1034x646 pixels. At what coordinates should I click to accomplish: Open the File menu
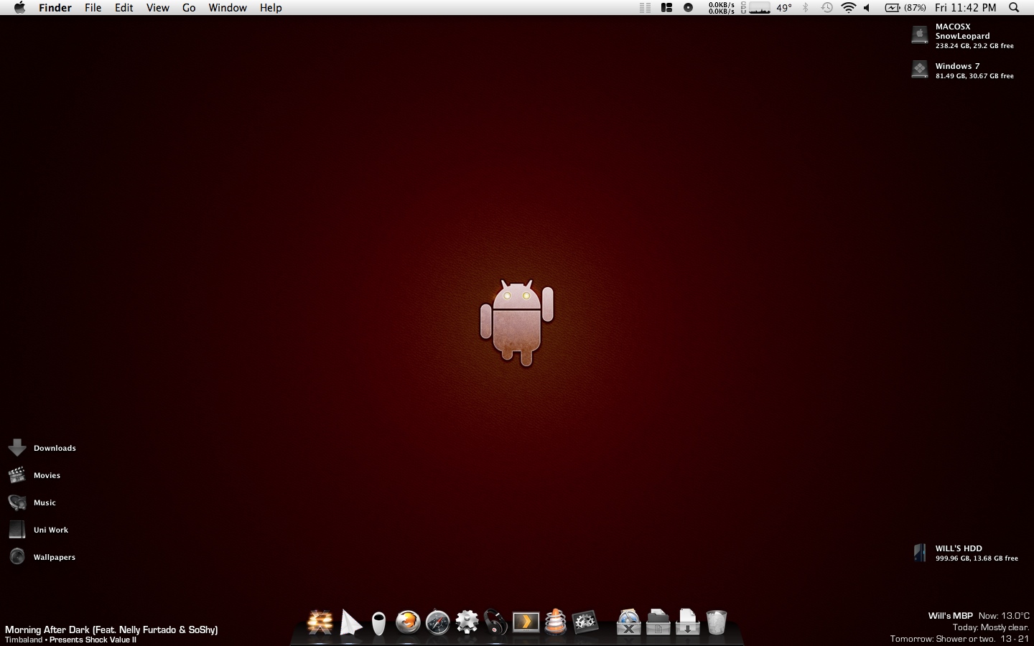point(93,8)
